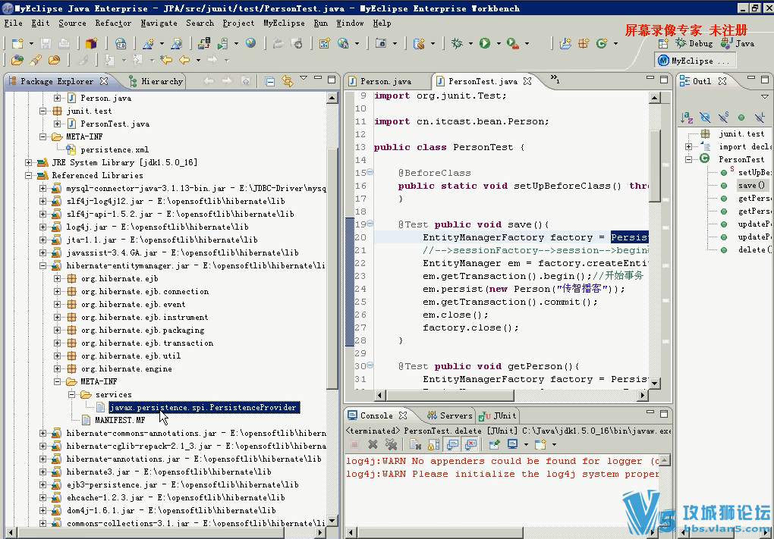Expand org.hibernate.ejb.util package
774x539 pixels.
pos(57,356)
